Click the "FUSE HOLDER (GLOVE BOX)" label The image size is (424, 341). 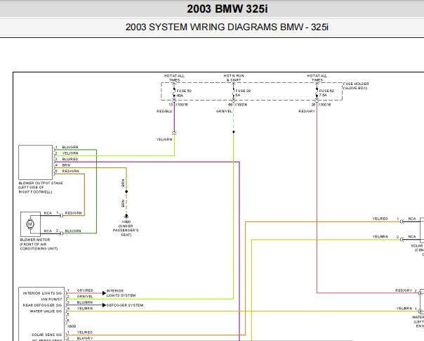point(356,86)
